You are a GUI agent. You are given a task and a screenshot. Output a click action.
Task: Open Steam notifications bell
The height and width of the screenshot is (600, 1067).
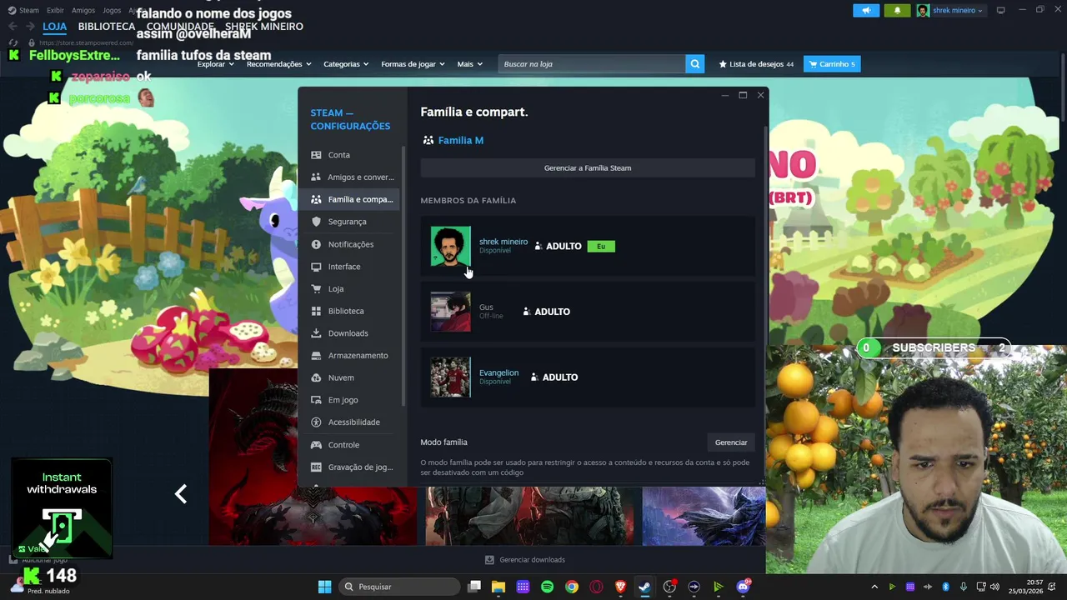[897, 11]
